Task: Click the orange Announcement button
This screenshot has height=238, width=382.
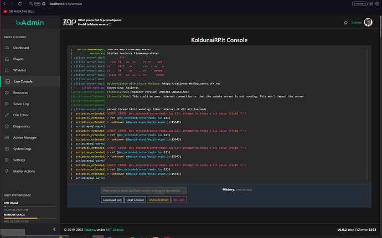Action: click(x=158, y=199)
